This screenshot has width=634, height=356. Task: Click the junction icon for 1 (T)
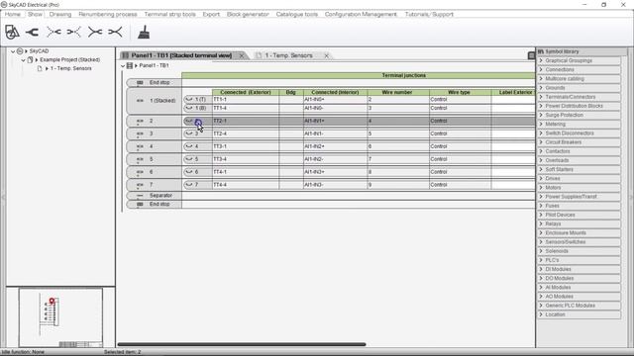(189, 99)
